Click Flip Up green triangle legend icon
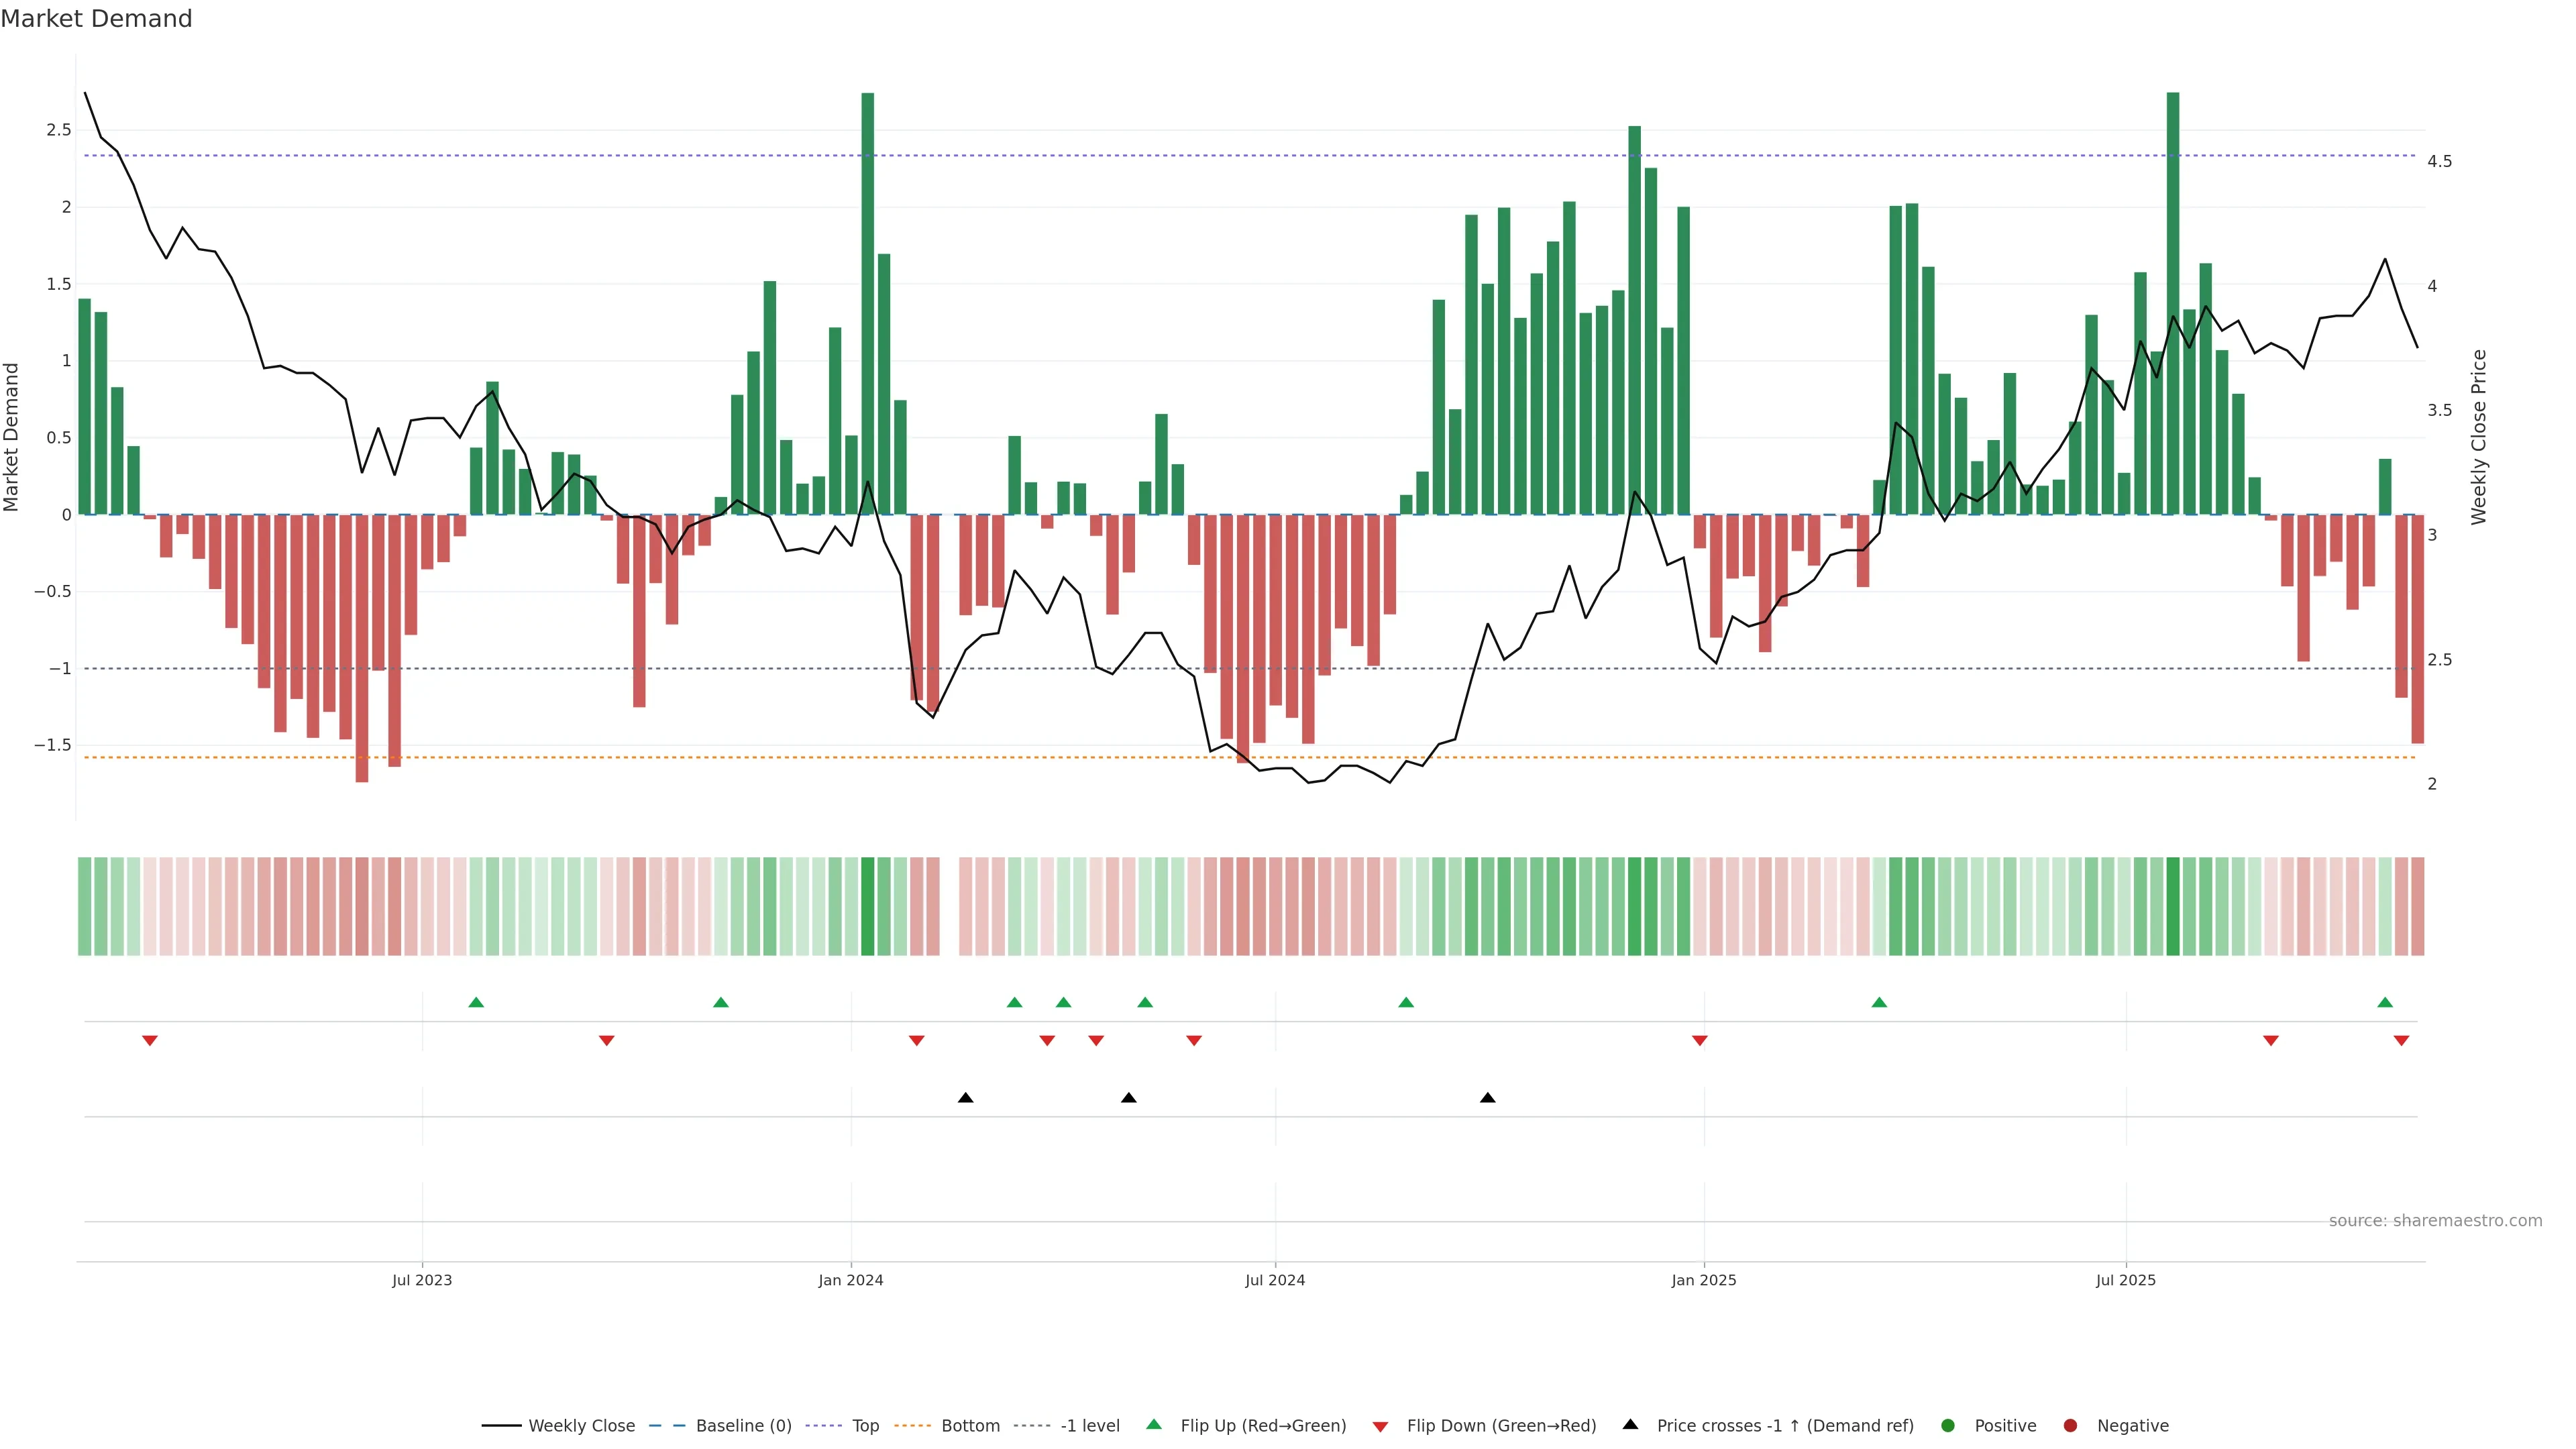The width and height of the screenshot is (2576, 1449). (x=1154, y=1424)
